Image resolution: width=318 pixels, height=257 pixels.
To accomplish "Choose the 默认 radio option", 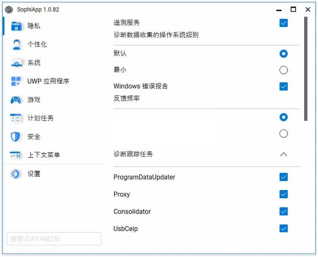I will [x=283, y=53].
